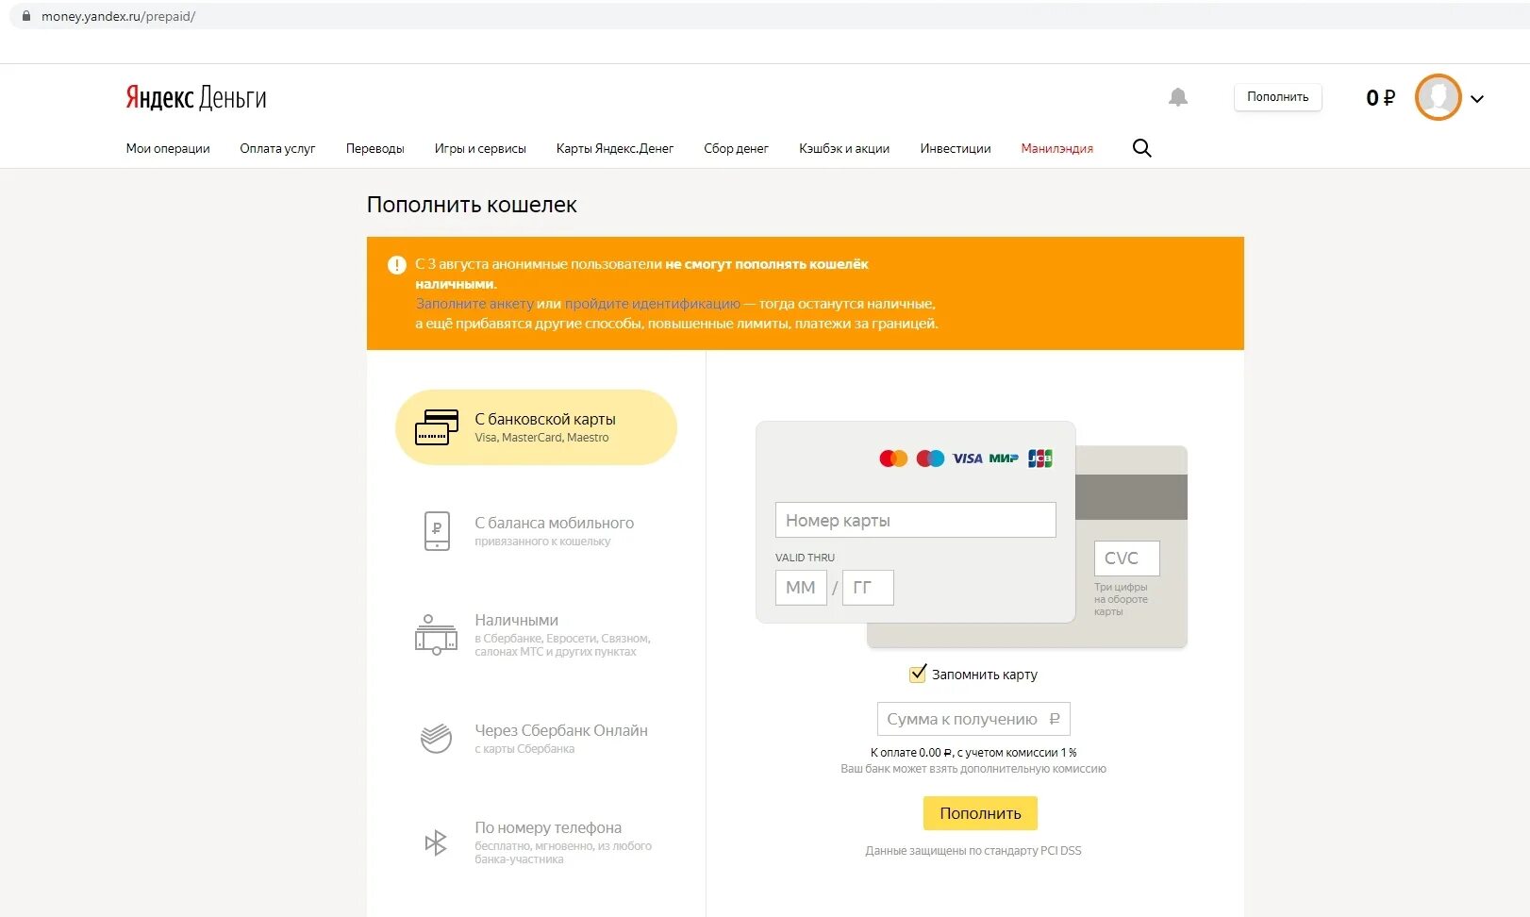The height and width of the screenshot is (917, 1530).
Task: Focus the CVC code field
Action: click(1127, 559)
